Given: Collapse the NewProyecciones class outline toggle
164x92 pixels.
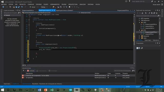Looking at the screenshot, I should [29, 20].
